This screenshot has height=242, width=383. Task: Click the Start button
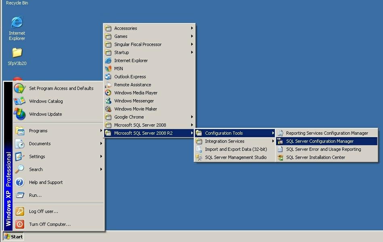tap(13, 236)
